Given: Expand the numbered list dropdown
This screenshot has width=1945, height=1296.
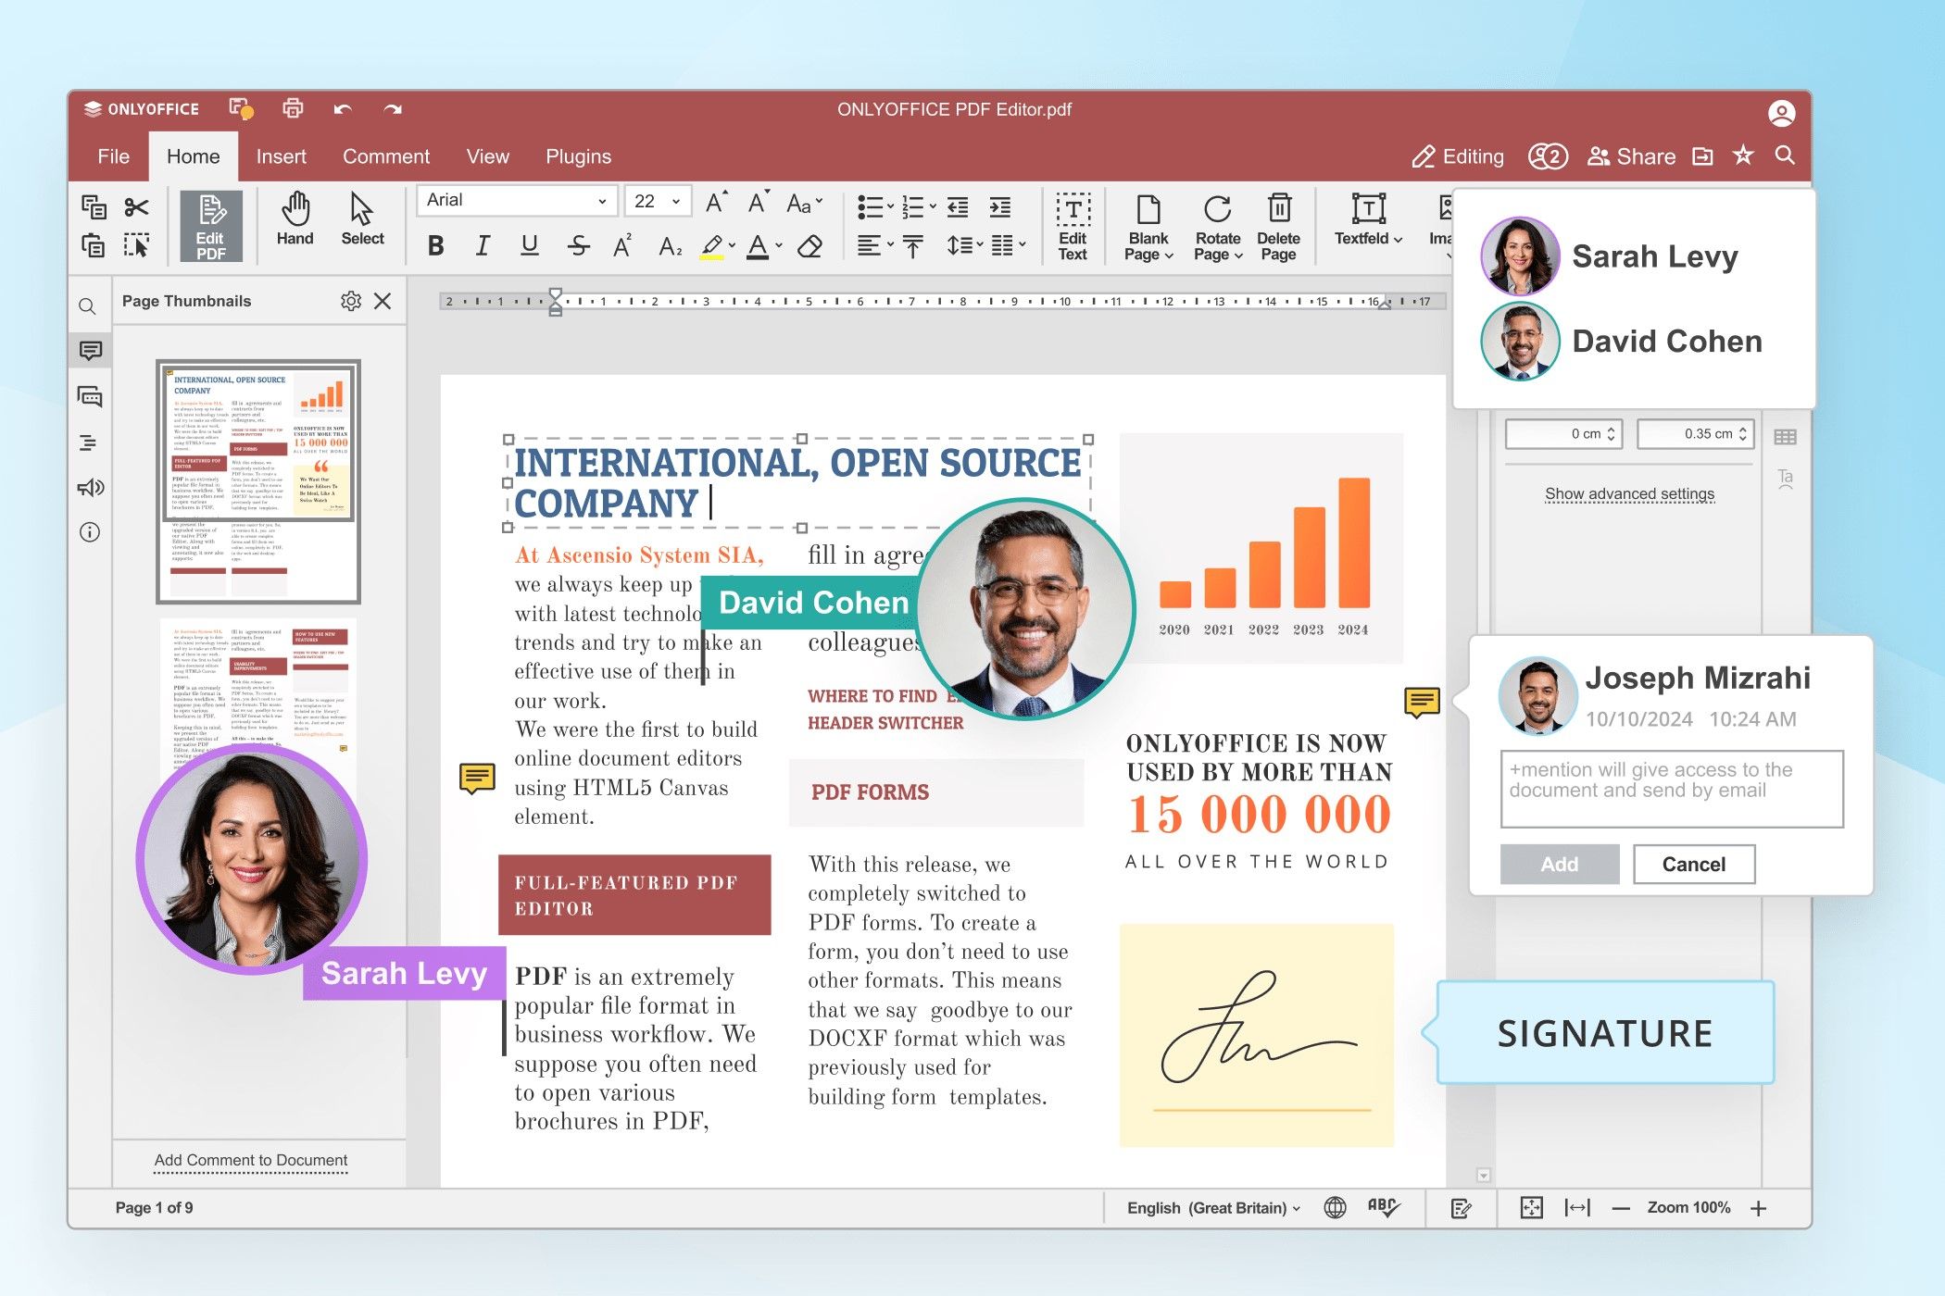Looking at the screenshot, I should point(933,207).
